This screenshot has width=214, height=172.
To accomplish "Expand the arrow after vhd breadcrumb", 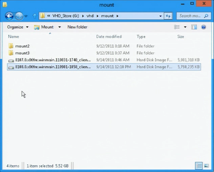I will pyautogui.click(x=97, y=16).
